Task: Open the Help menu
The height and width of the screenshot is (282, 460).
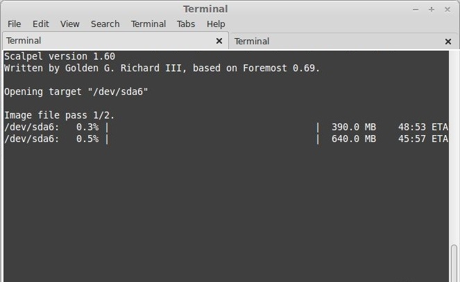Action: tap(216, 24)
